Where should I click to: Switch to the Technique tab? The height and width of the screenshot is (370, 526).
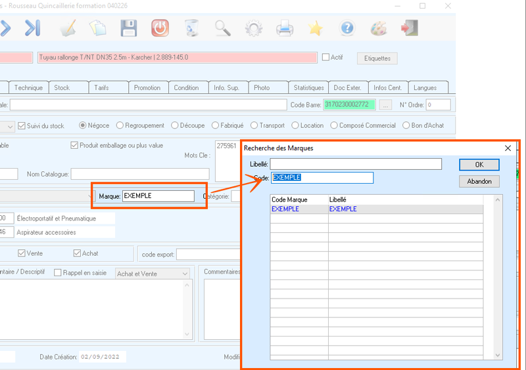click(28, 88)
